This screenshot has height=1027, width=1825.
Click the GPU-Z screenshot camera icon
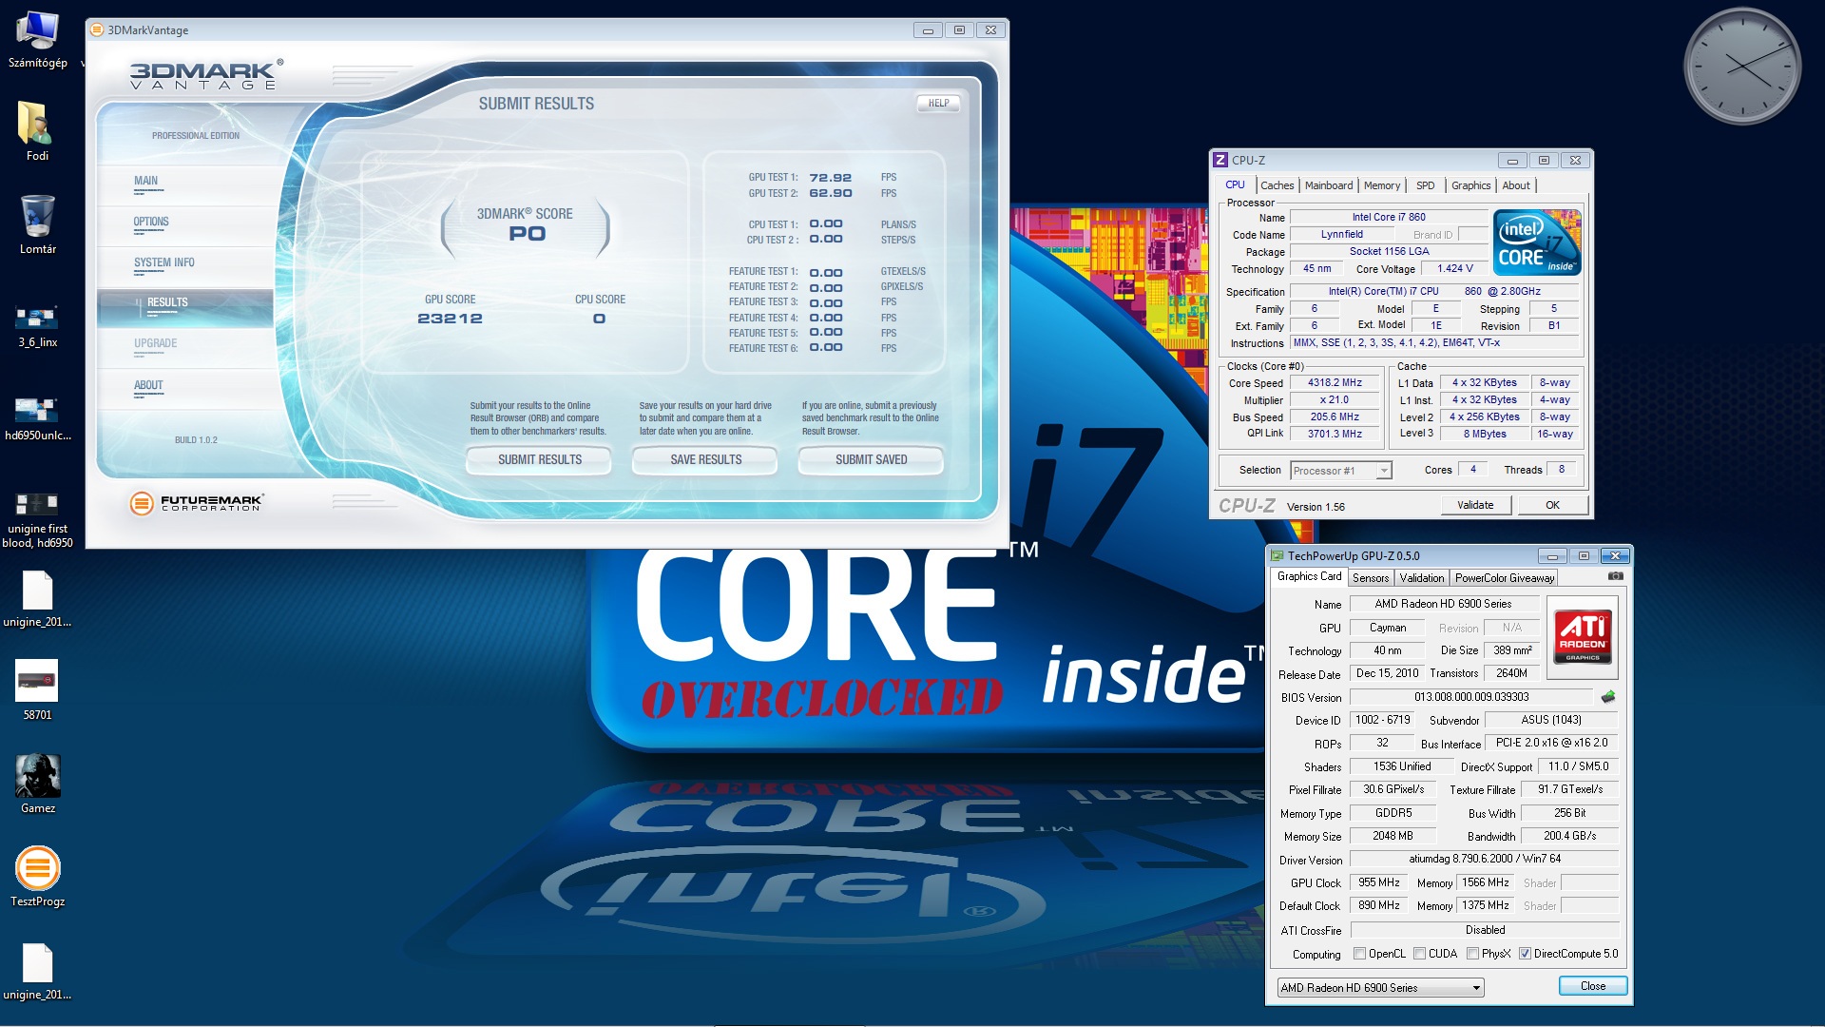point(1615,576)
